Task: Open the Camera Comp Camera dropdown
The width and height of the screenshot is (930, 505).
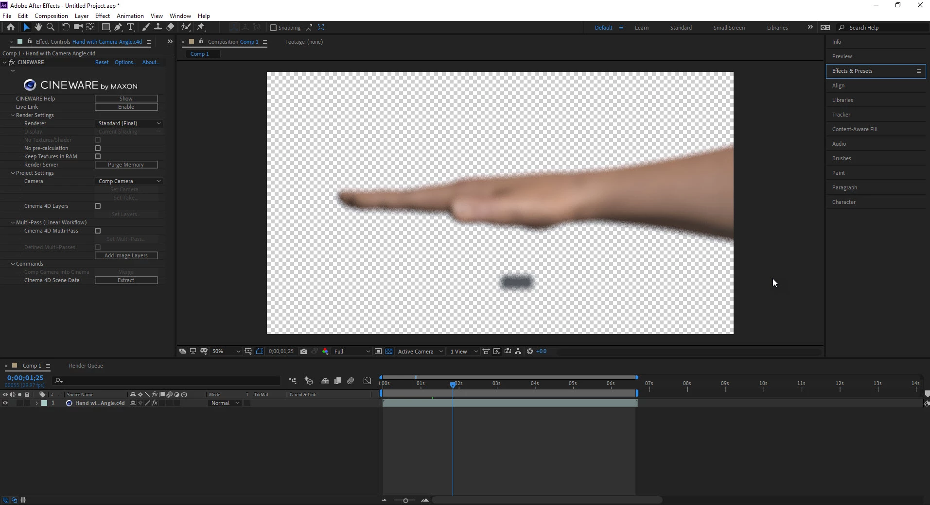Action: click(129, 181)
